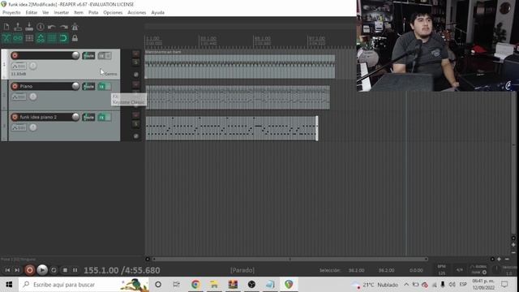Click the New project toolbar icon

(x=6, y=27)
